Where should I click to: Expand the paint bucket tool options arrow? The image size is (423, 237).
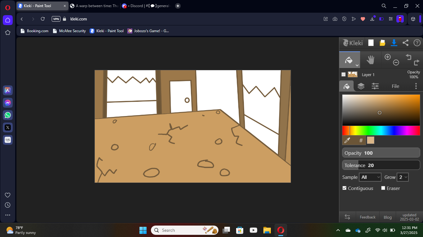(x=357, y=65)
